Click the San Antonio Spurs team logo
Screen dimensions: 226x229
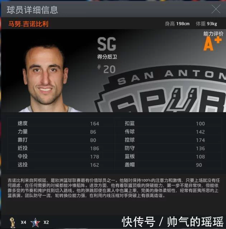(x=160, y=90)
